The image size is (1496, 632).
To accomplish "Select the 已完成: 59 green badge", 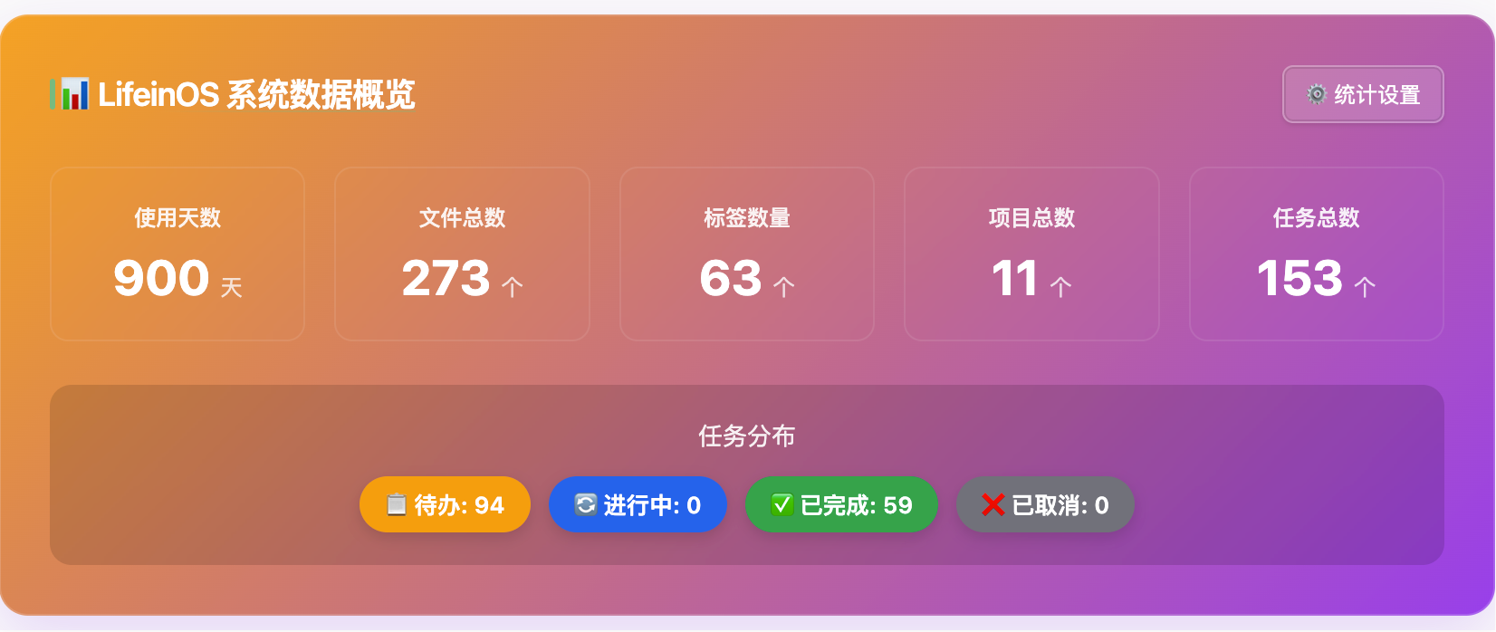I will click(841, 504).
